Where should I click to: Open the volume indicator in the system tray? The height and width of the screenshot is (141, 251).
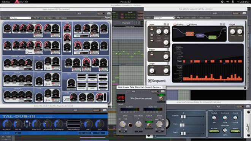click(227, 2)
